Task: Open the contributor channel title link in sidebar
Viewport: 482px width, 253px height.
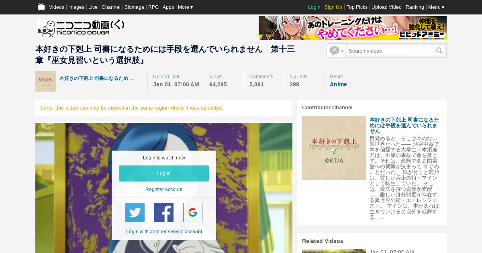Action: [x=404, y=126]
